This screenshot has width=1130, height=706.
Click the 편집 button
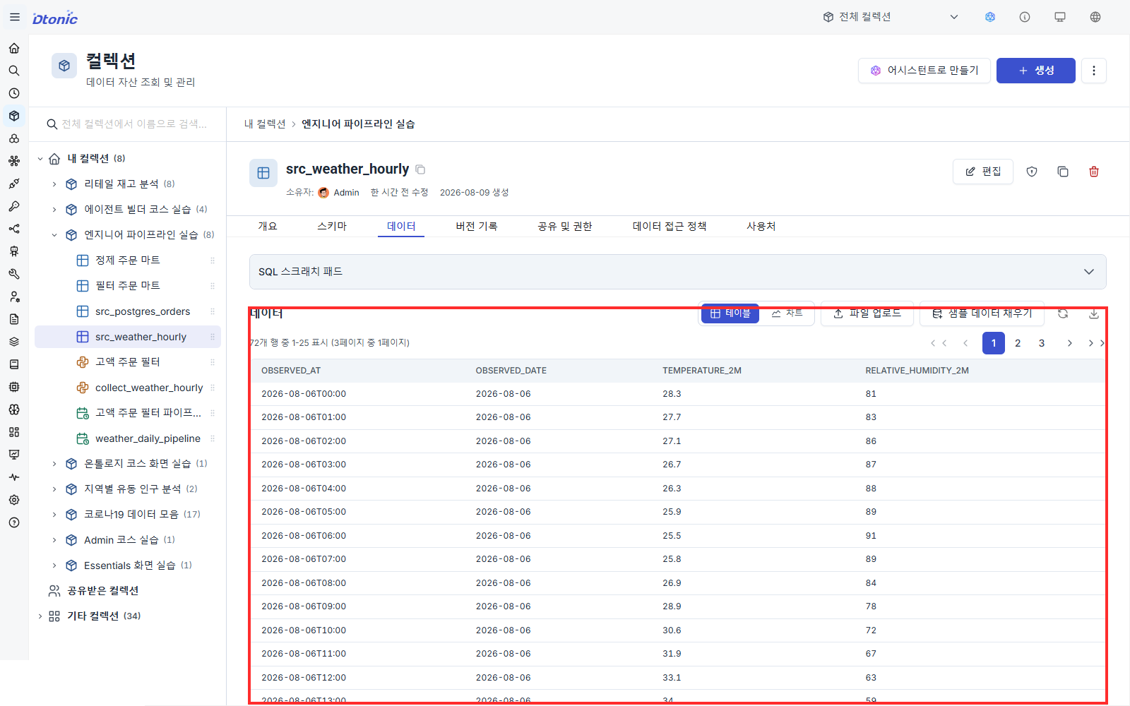tap(983, 172)
